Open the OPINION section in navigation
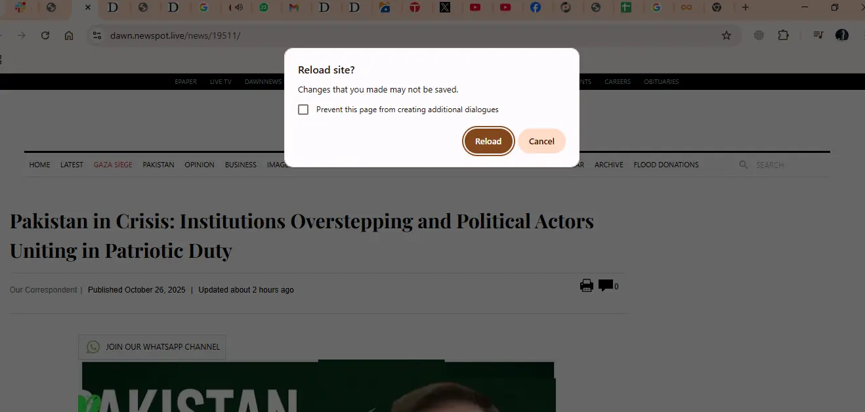This screenshot has height=412, width=865. coord(200,165)
